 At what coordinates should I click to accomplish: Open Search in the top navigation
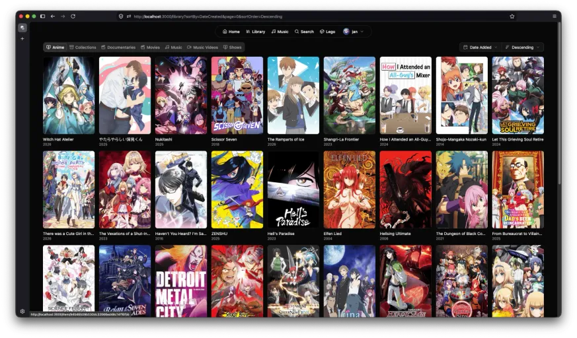pyautogui.click(x=304, y=32)
